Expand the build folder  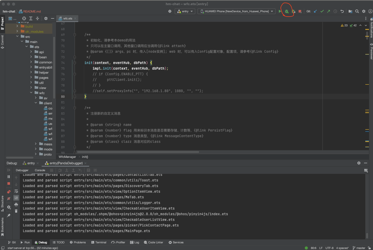[17, 26]
